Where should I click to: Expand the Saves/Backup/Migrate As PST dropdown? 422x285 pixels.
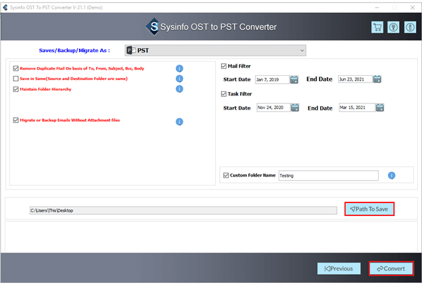(x=215, y=50)
